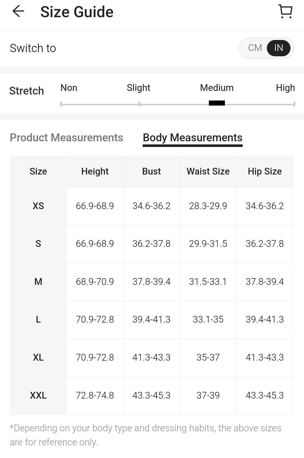Select the Body Measurements tab
This screenshot has height=458, width=304.
coord(193,138)
